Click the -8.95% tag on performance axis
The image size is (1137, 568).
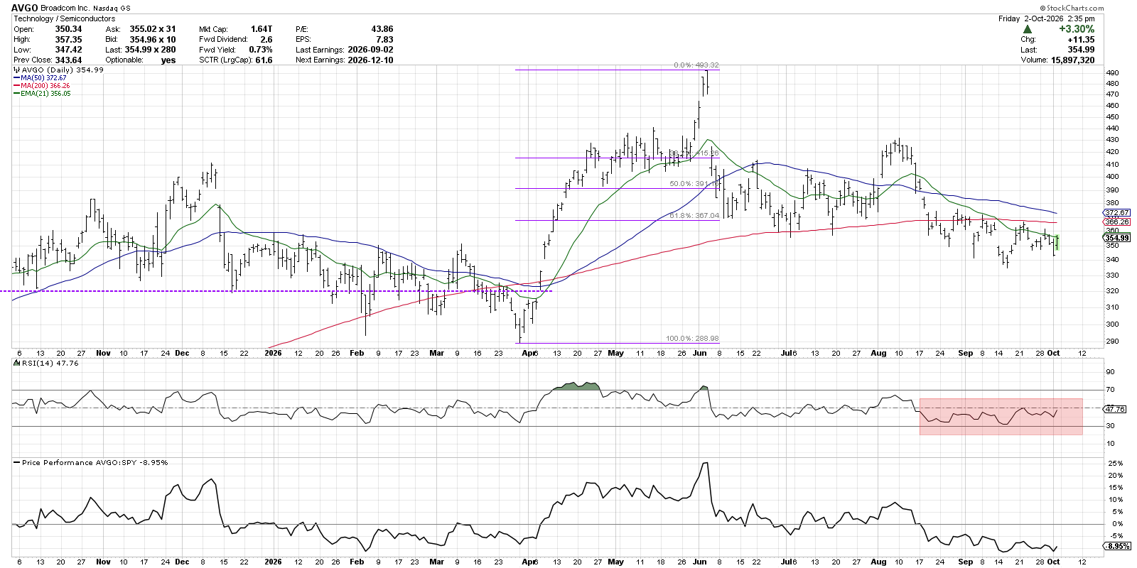coord(1117,546)
